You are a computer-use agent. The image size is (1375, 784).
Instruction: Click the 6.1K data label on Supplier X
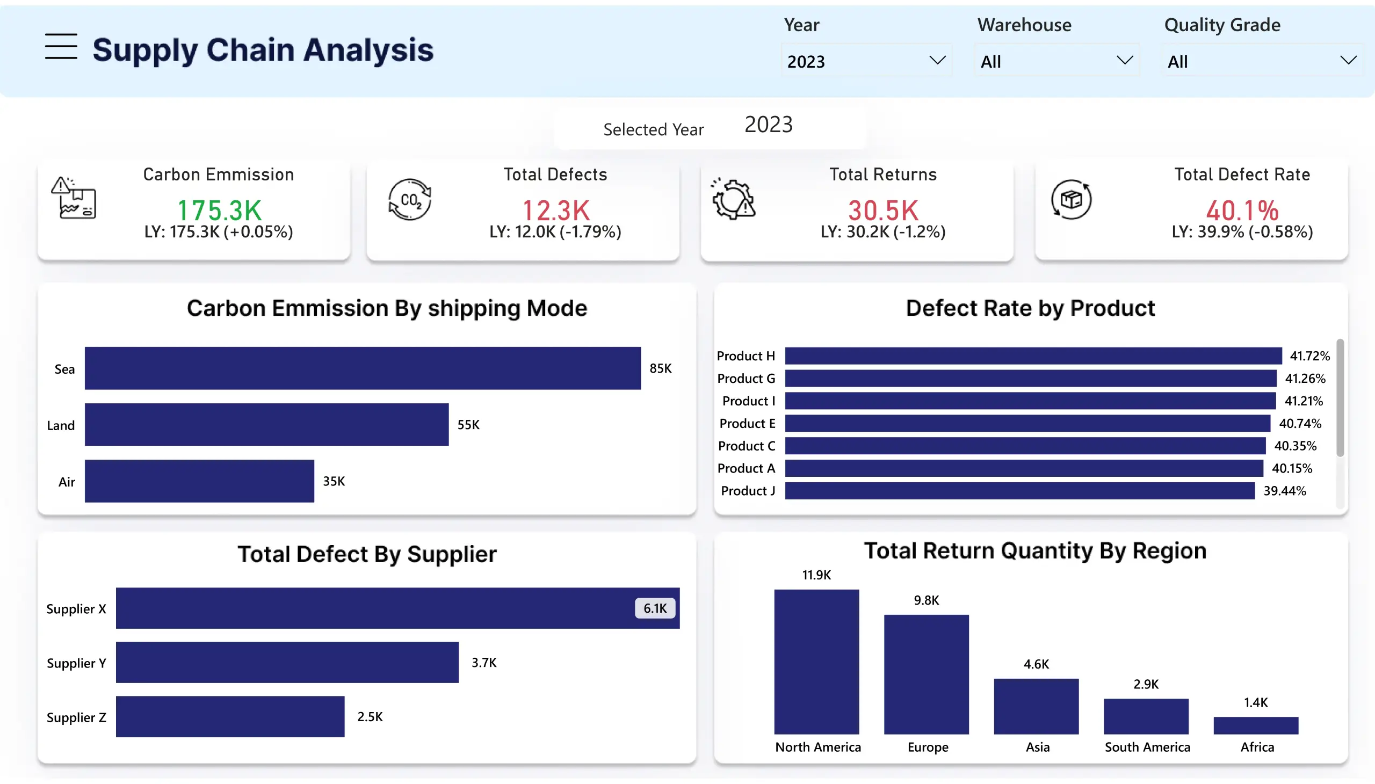[x=654, y=608]
